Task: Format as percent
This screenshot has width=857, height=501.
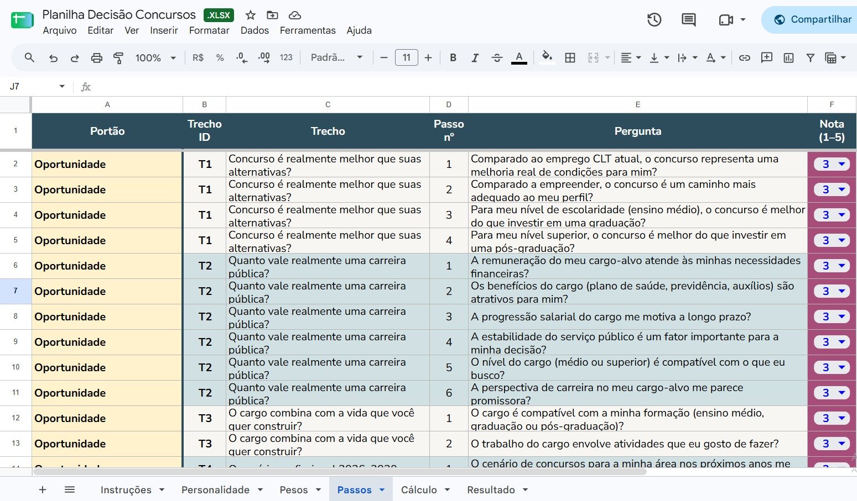Action: (220, 57)
